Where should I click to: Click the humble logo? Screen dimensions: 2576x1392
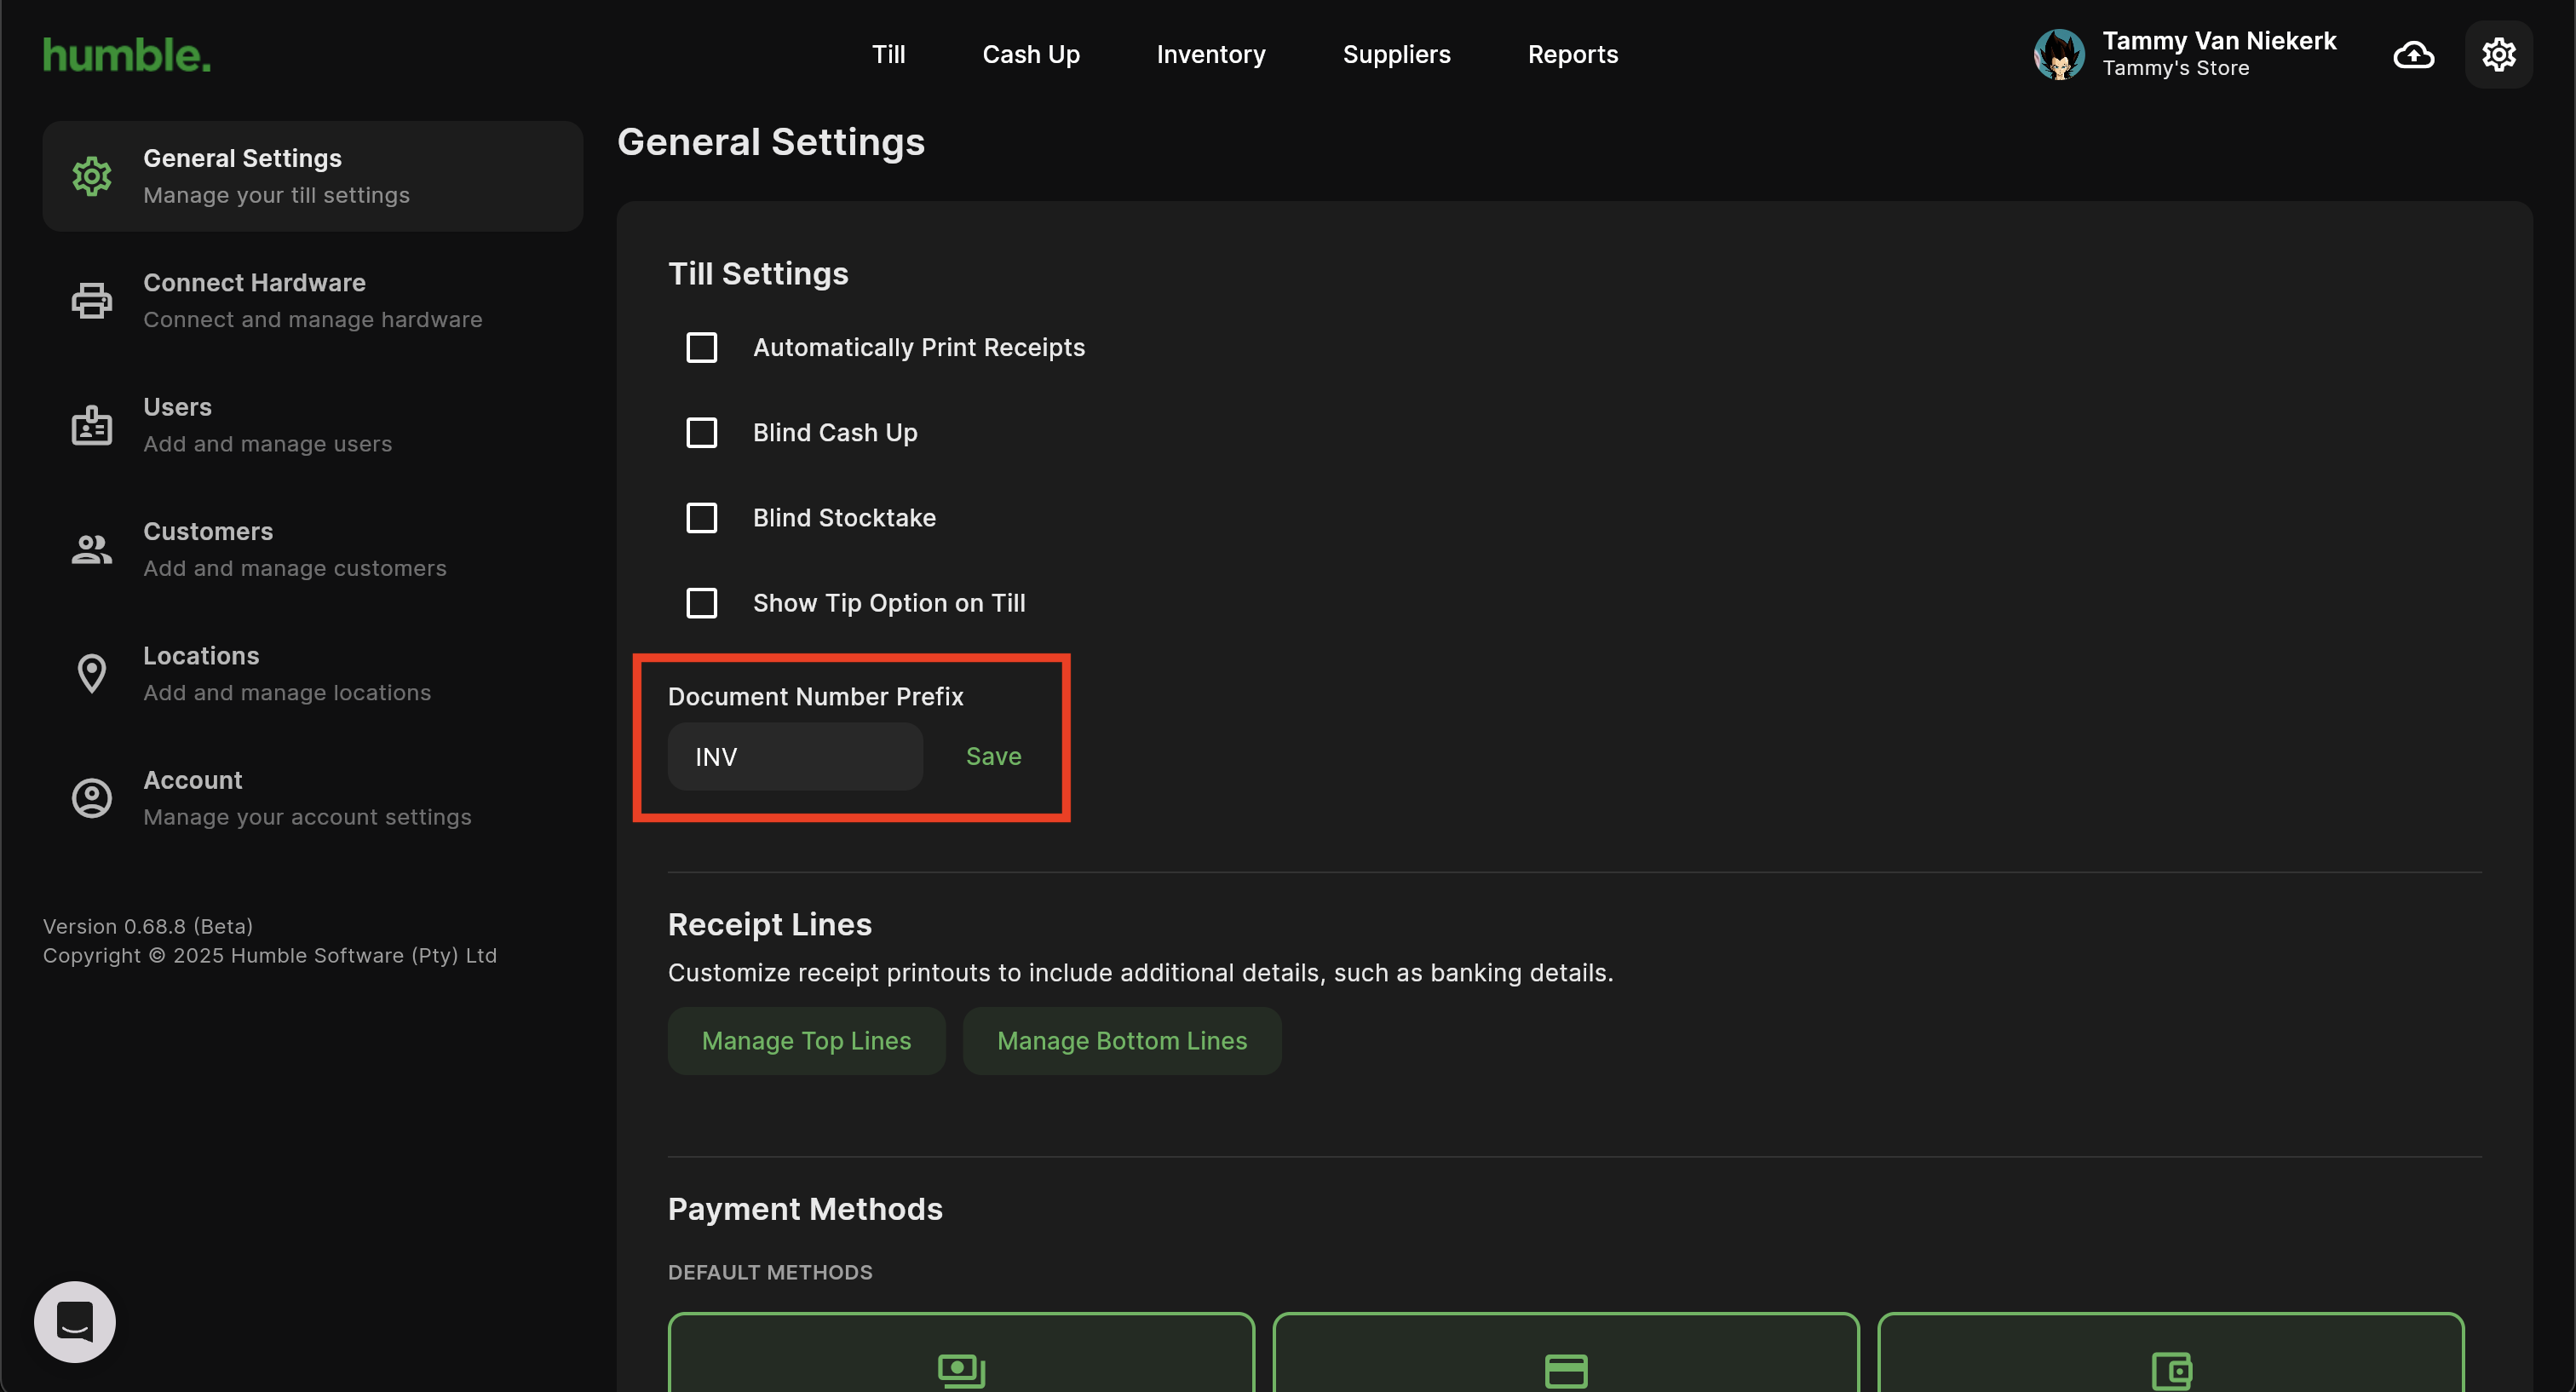click(127, 55)
